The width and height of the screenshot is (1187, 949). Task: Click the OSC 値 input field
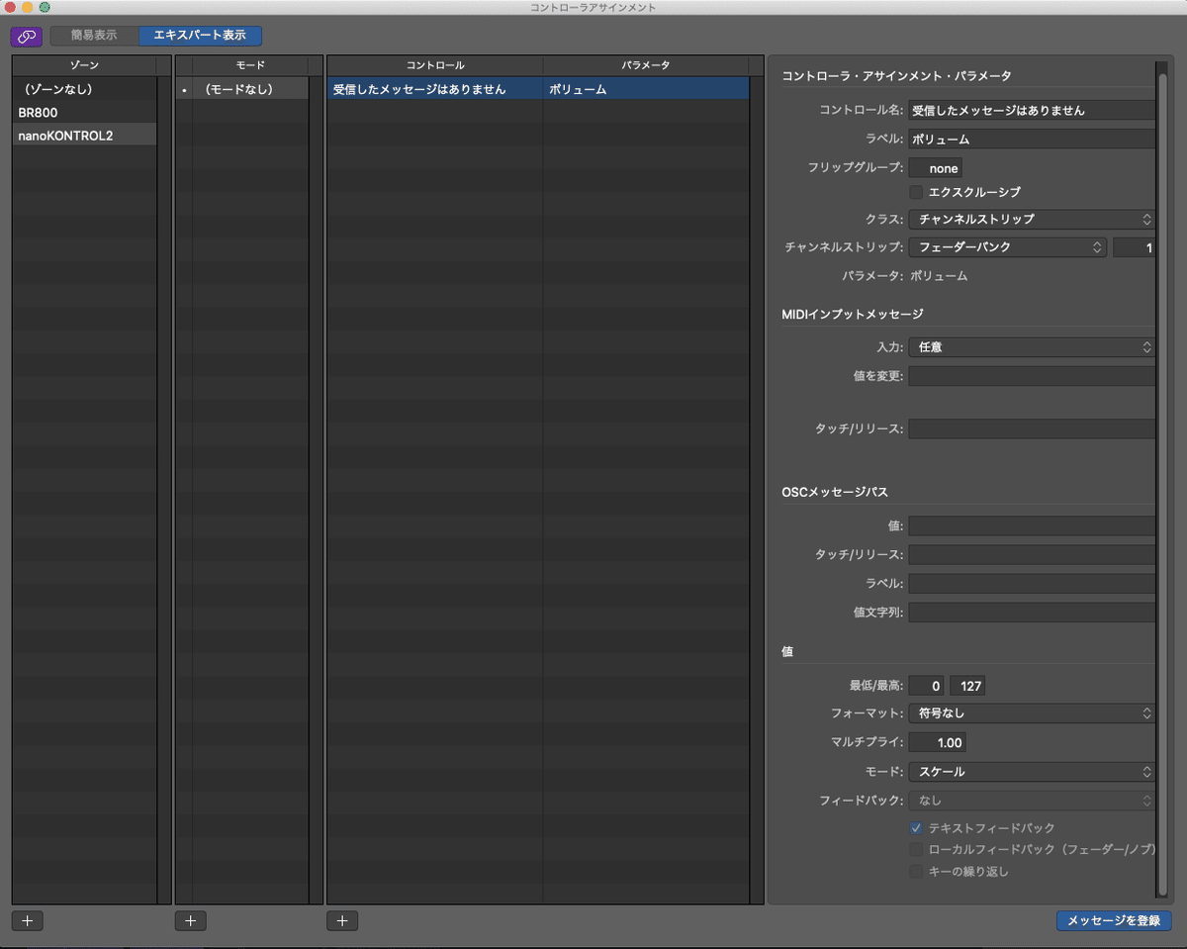[1032, 526]
